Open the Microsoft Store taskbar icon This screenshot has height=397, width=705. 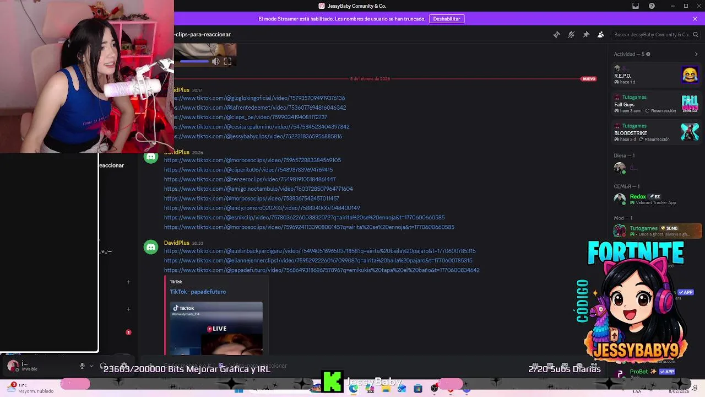(418, 389)
